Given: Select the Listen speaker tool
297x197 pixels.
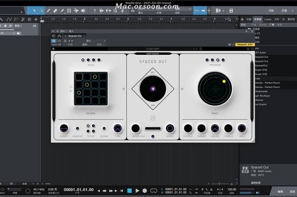Looking at the screenshot, I should 83,11.
